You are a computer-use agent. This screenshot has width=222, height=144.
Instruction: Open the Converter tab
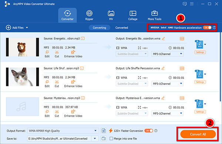click(x=67, y=15)
